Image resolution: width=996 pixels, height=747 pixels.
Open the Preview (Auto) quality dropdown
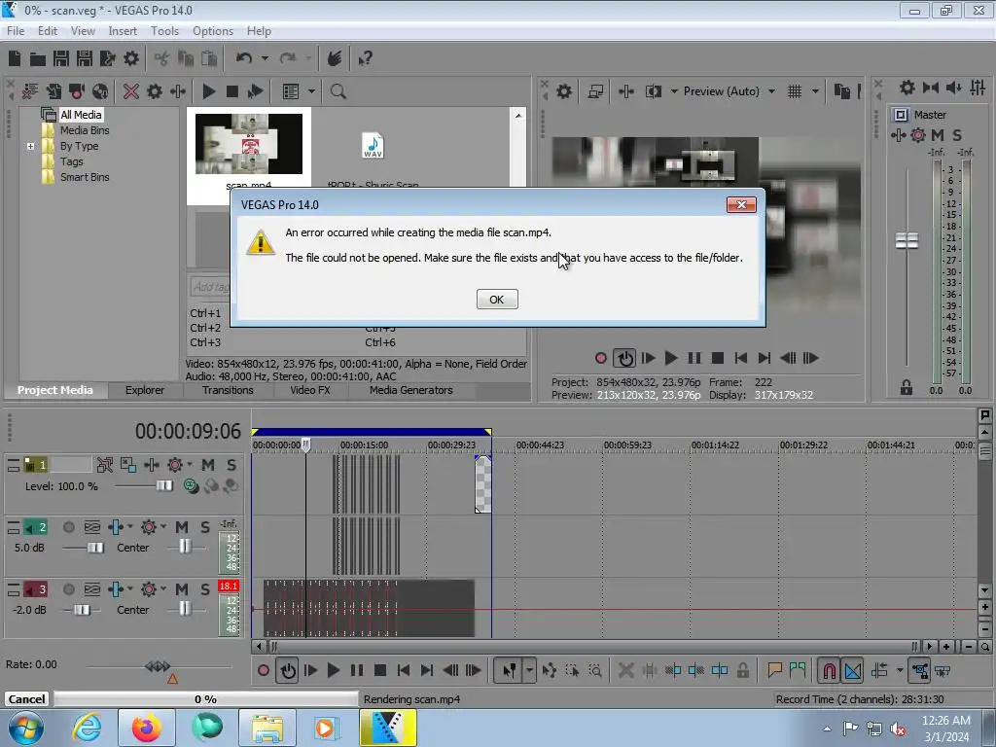(x=771, y=91)
